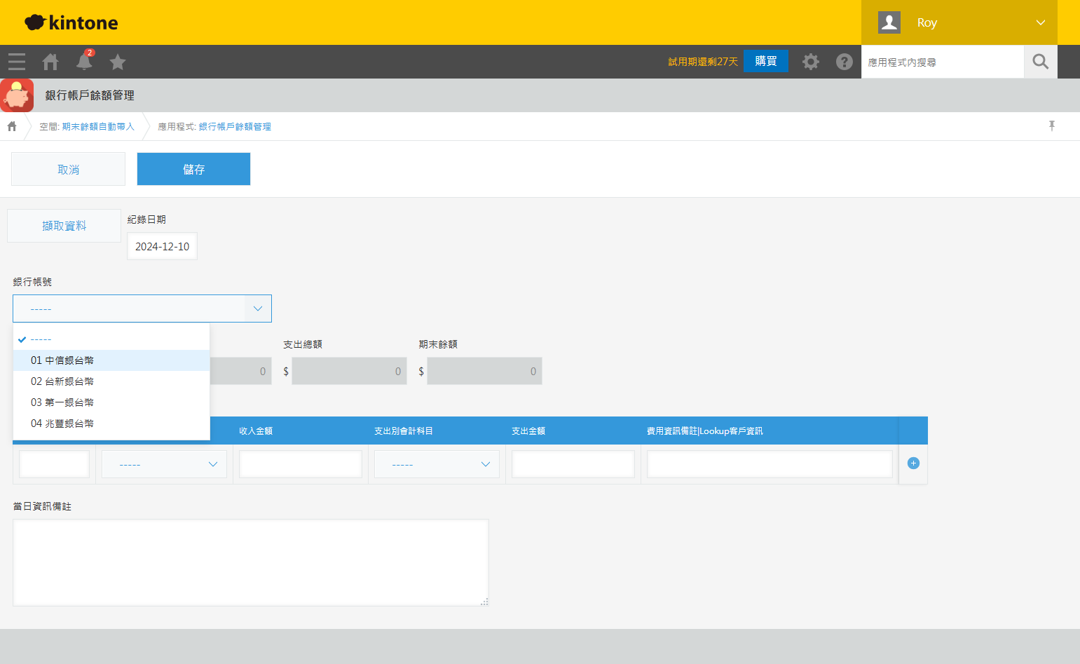Click the first empty table row cell
Screen dimensions: 1080x664
point(55,464)
